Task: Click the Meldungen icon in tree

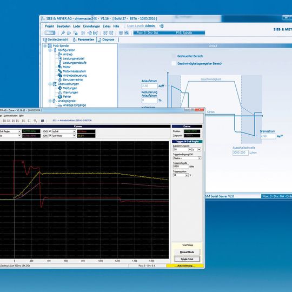Action: tap(60, 88)
